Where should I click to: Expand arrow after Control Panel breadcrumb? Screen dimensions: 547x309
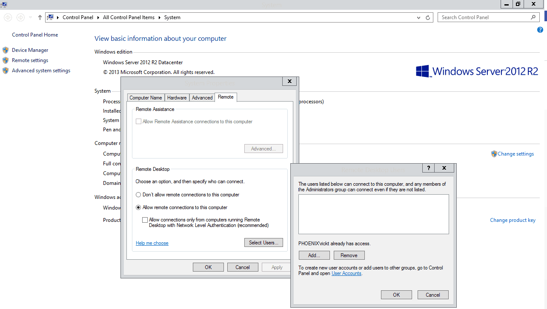pos(99,17)
